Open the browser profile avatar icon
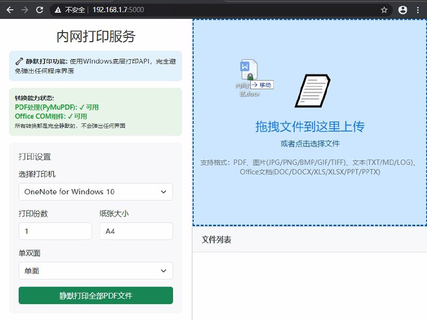 (x=403, y=9)
